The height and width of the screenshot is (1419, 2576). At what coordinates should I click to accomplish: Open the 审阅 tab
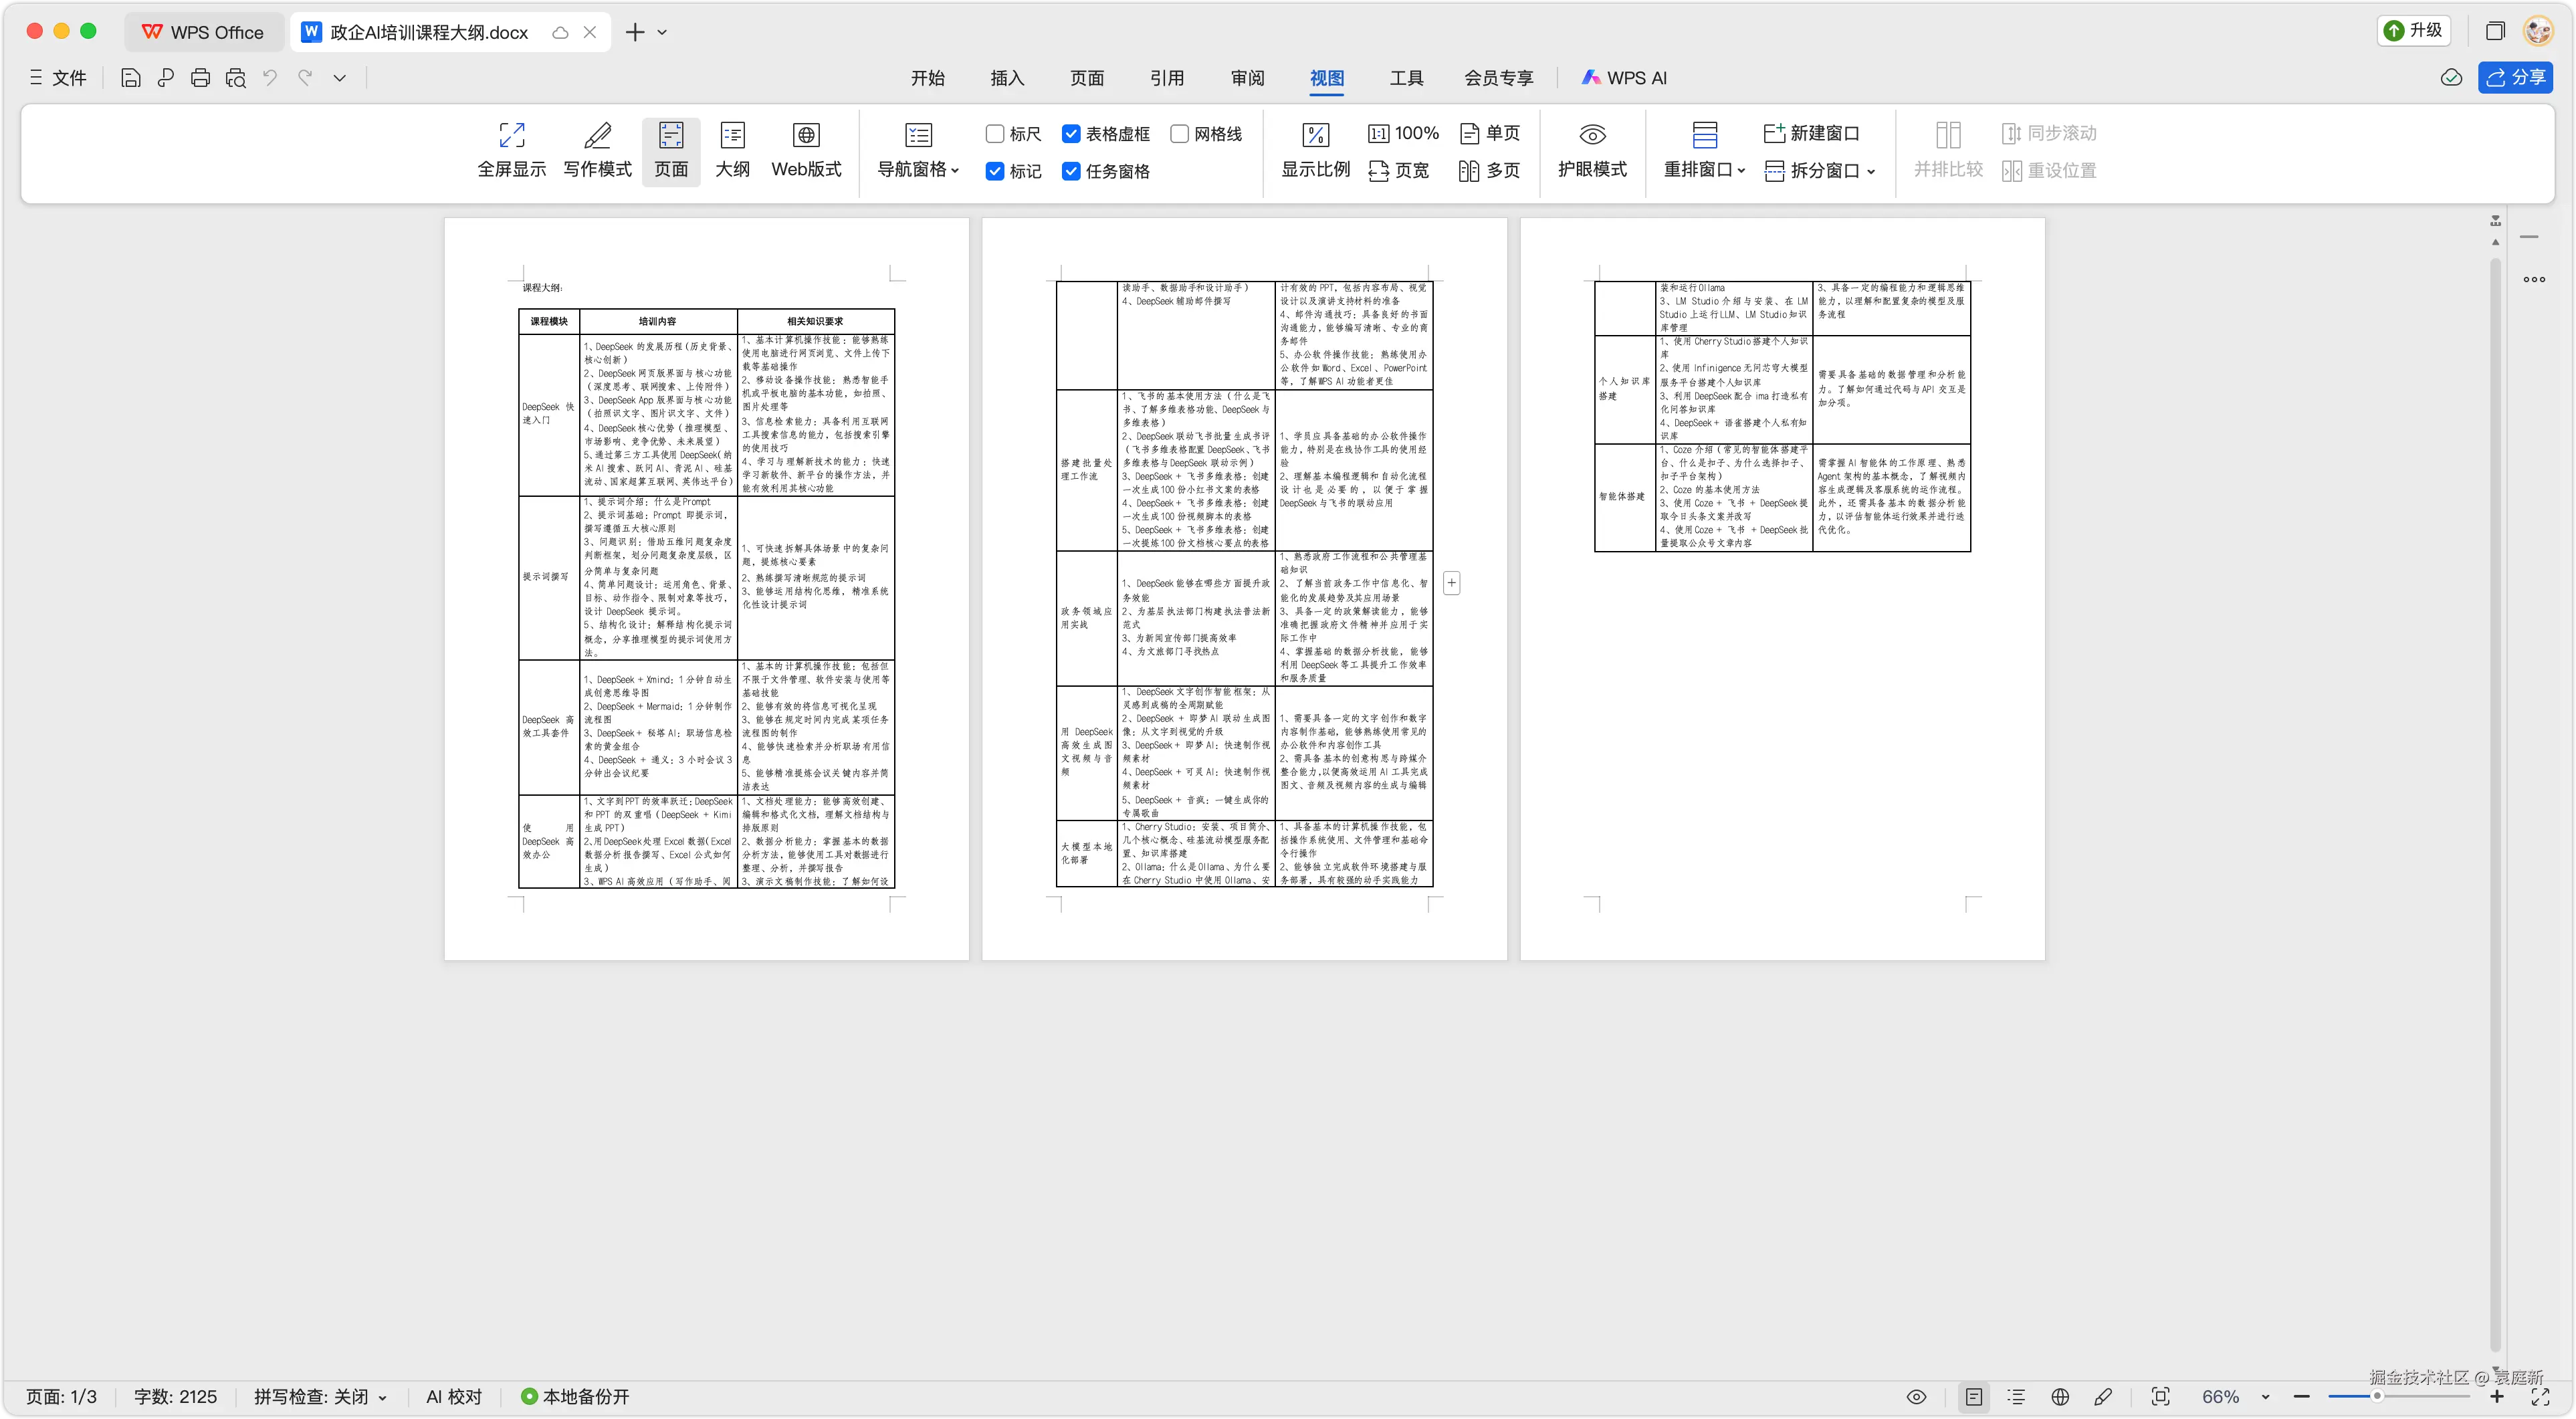(x=1247, y=78)
